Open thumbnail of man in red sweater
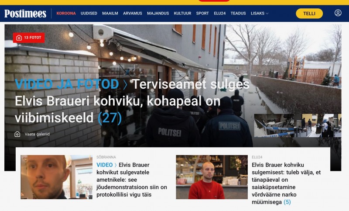This screenshot has height=211, width=349. 212,177
